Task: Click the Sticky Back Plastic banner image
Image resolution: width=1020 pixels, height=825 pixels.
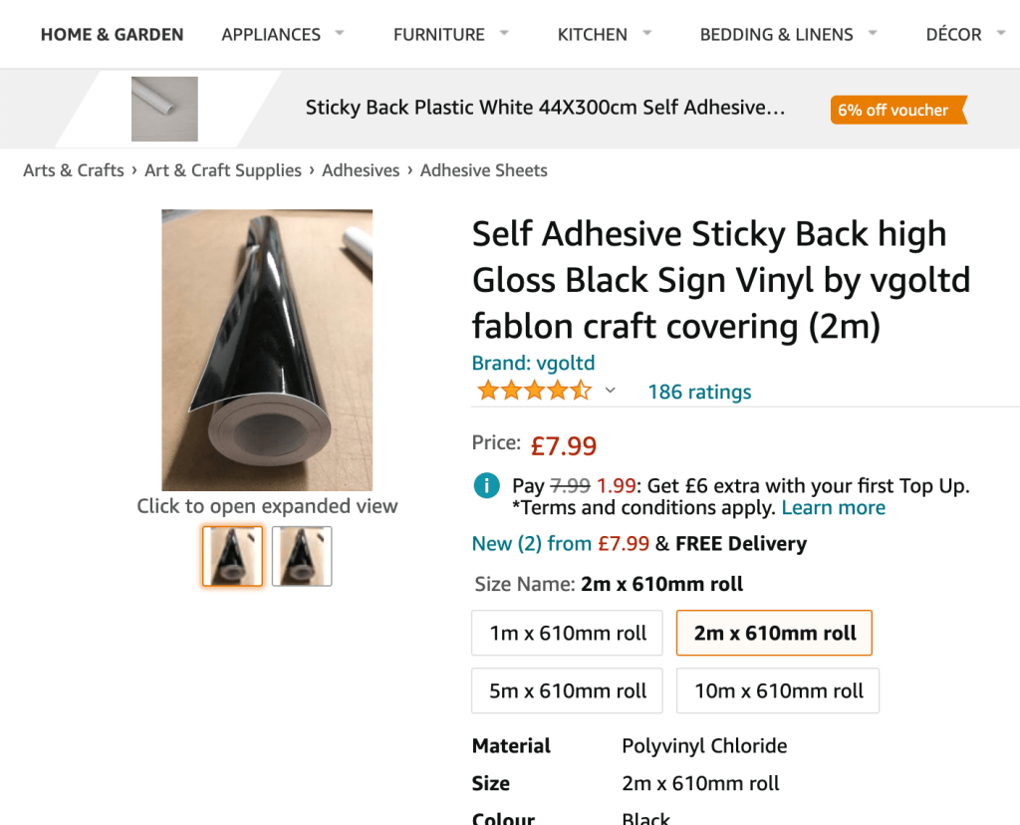Action: 164,109
